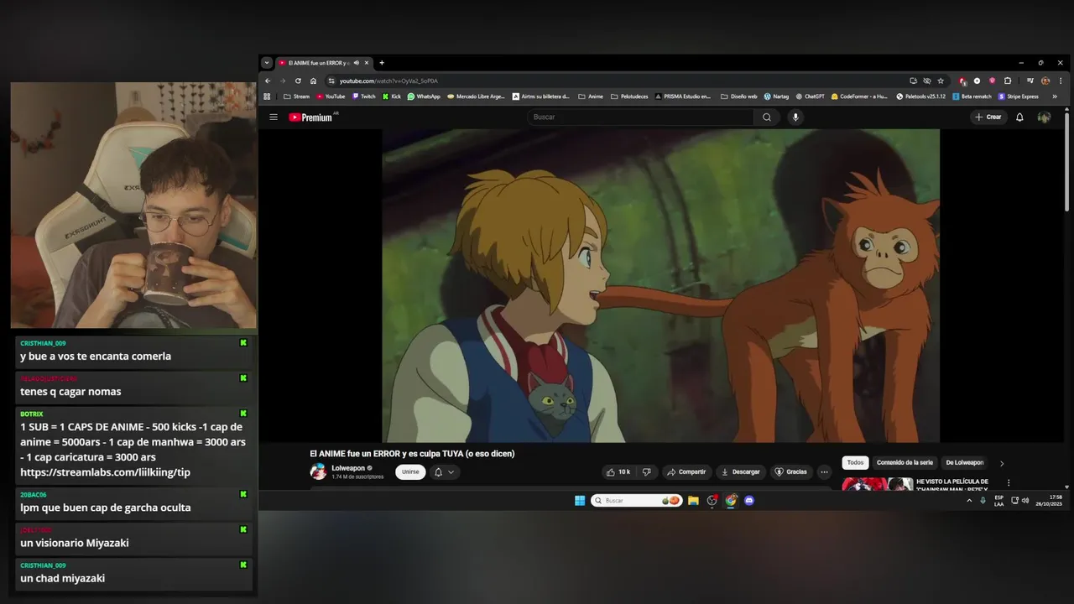Bookmark this page with star icon

(x=941, y=81)
